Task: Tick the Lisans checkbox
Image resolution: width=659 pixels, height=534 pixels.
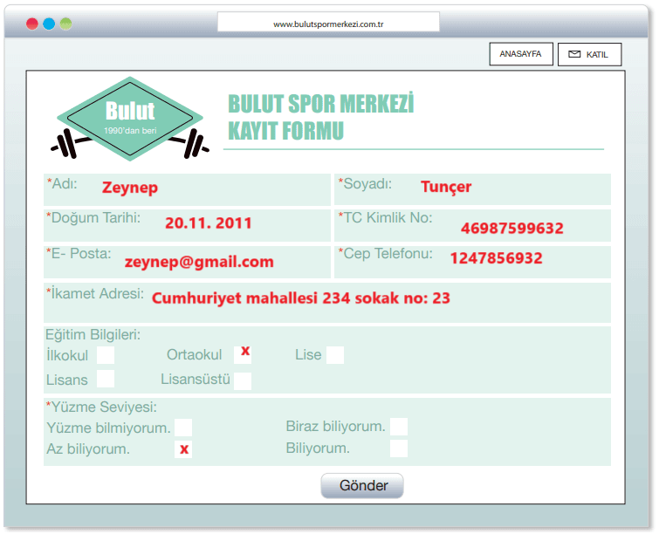Action: coord(106,379)
